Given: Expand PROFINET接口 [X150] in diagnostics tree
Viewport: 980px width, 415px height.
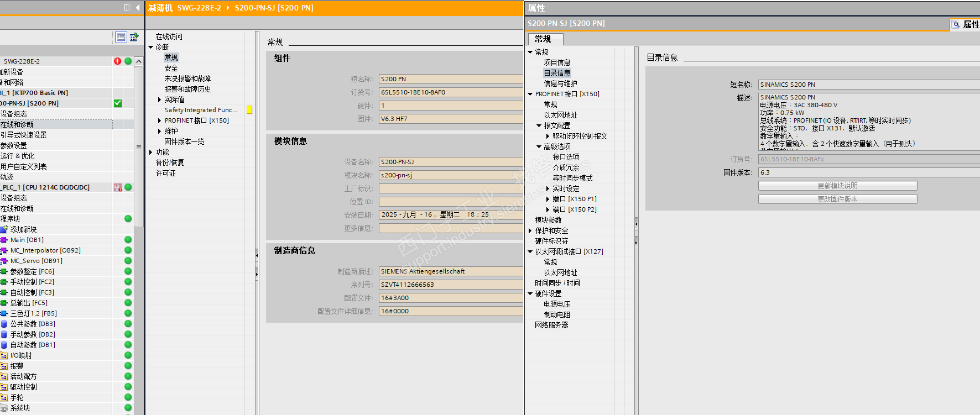Looking at the screenshot, I should (159, 120).
